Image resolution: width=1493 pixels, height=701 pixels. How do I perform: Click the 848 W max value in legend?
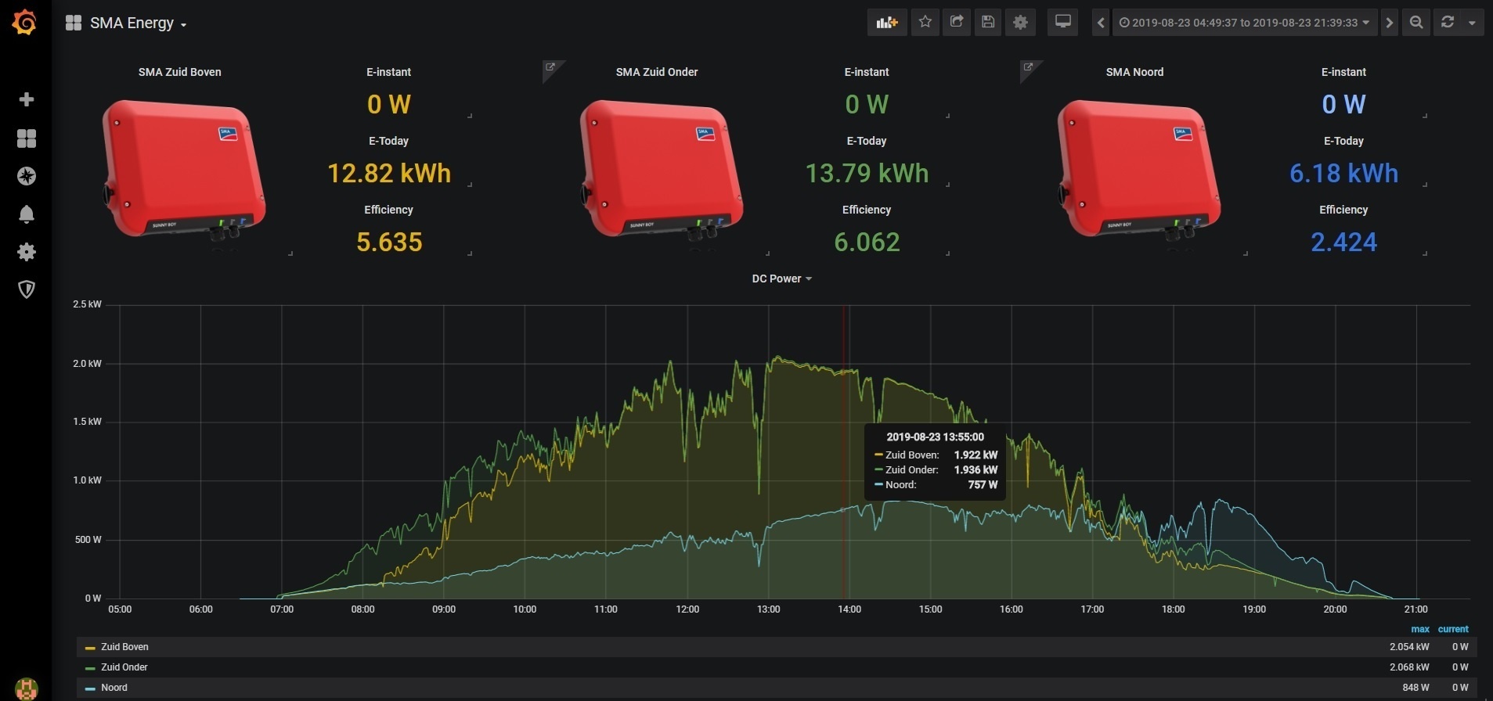pos(1415,688)
